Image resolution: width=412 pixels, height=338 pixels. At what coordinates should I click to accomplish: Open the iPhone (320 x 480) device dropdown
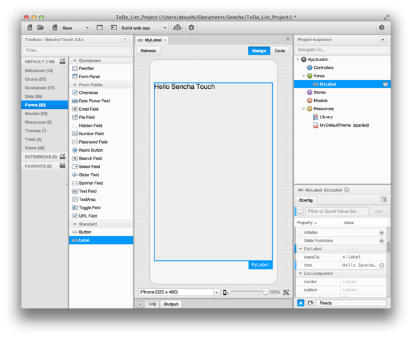(178, 292)
